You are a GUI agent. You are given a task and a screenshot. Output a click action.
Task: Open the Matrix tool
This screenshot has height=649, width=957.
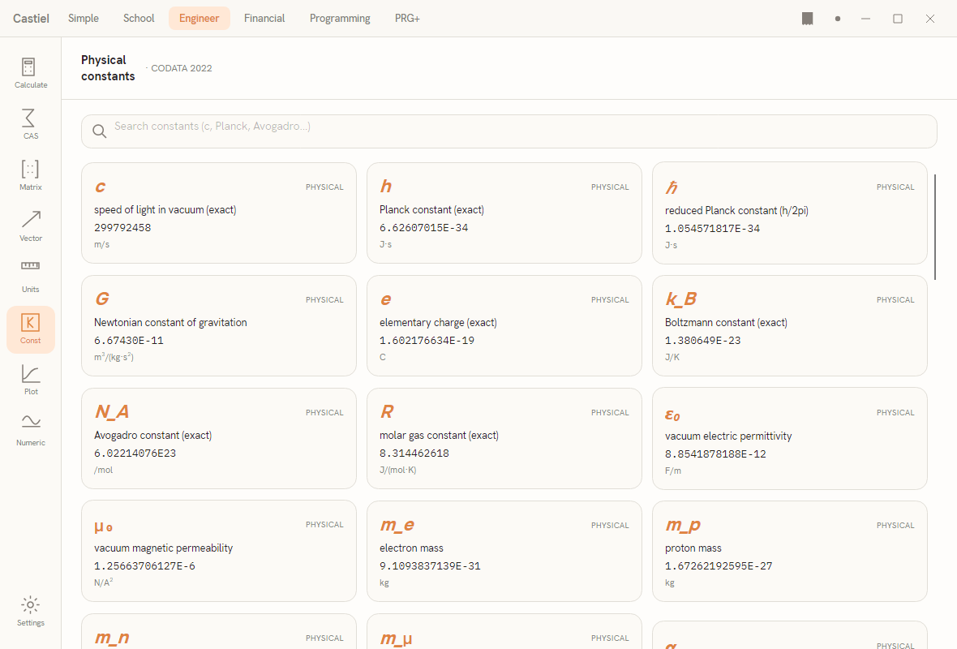click(x=31, y=176)
